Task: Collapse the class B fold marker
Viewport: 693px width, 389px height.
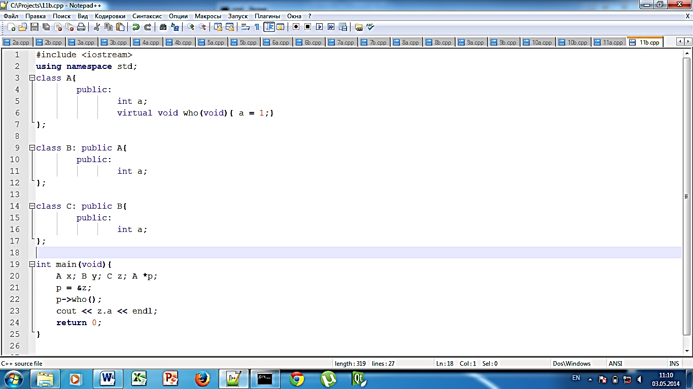Action: 32,148
